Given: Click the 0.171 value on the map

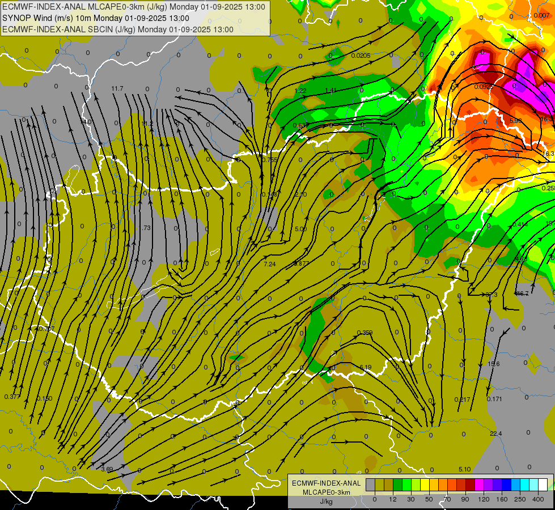Looking at the screenshot, I should click(x=494, y=399).
